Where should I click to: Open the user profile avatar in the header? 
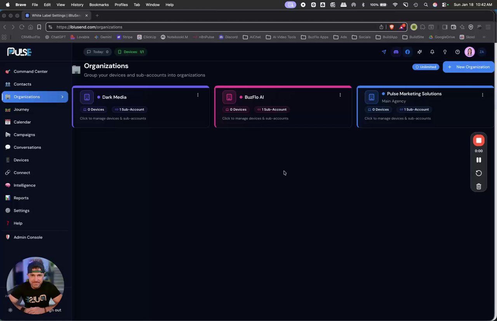tap(469, 52)
